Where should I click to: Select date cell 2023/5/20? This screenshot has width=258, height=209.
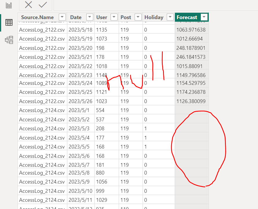click(80, 48)
